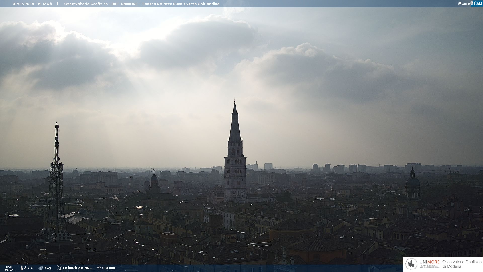Click the 0.0 mm rainfall value
This screenshot has width=483, height=272.
[x=109, y=268]
